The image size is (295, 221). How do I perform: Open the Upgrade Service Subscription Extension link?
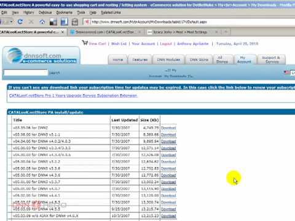[73, 96]
